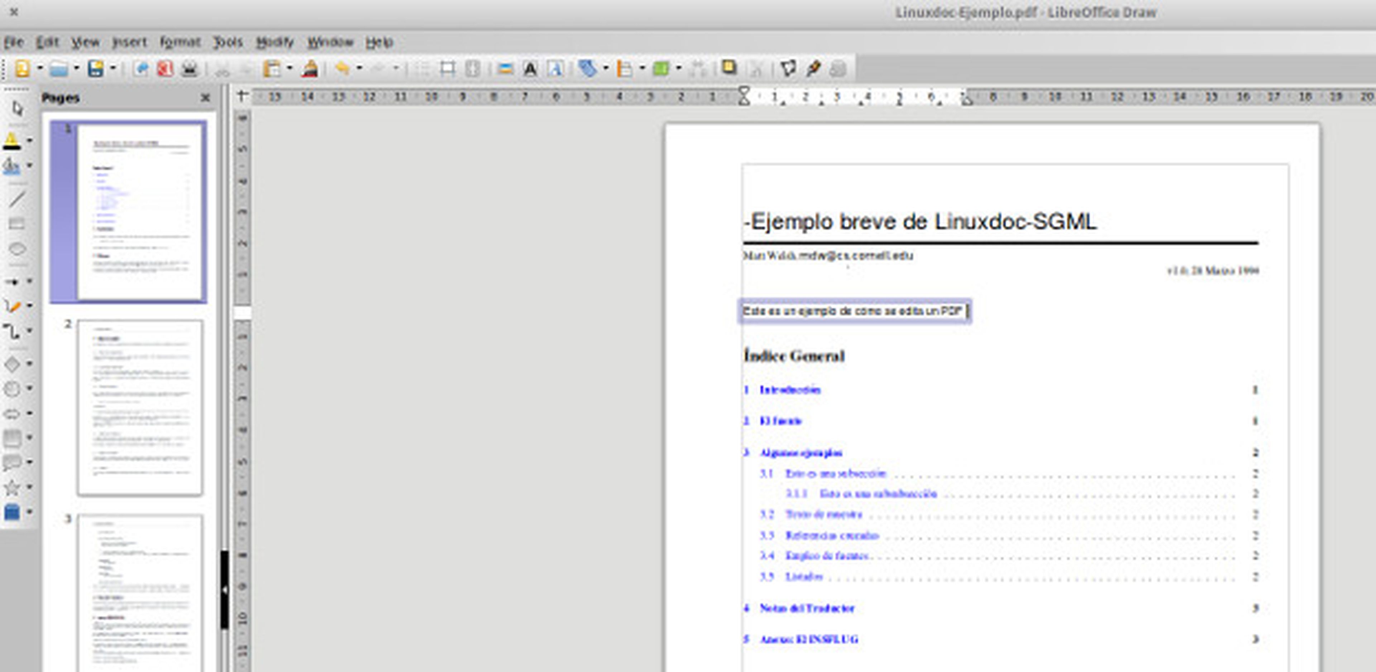Click the Clone formatting paintbrush icon
The image size is (1376, 672).
[310, 69]
